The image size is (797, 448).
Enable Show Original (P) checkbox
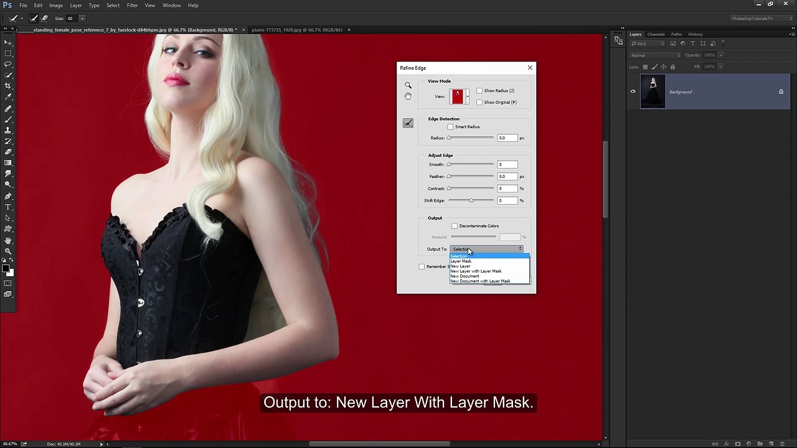pyautogui.click(x=479, y=102)
